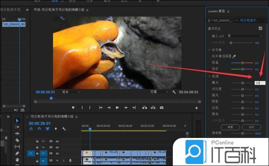Open timeline display settings wrench
Image resolution: width=269 pixels, height=166 pixels.
64,129
